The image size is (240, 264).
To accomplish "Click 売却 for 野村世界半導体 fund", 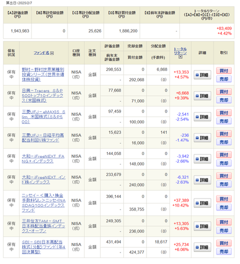I will point(224,79).
